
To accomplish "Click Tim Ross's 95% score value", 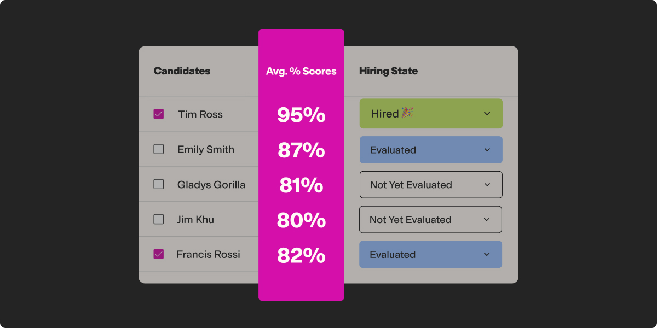I will click(x=301, y=115).
